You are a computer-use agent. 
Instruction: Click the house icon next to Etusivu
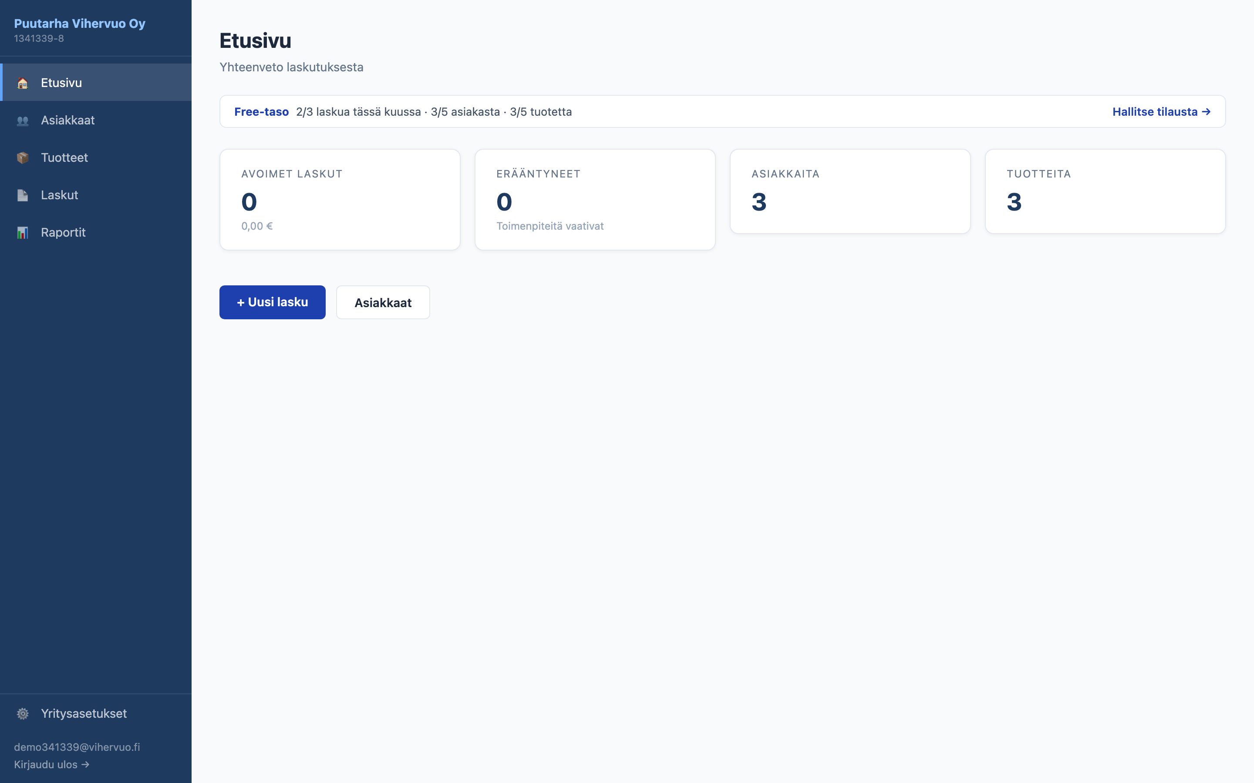(22, 83)
